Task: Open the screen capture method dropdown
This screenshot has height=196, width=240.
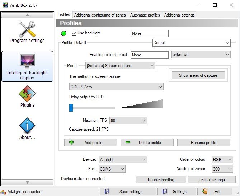Action: click(116, 87)
